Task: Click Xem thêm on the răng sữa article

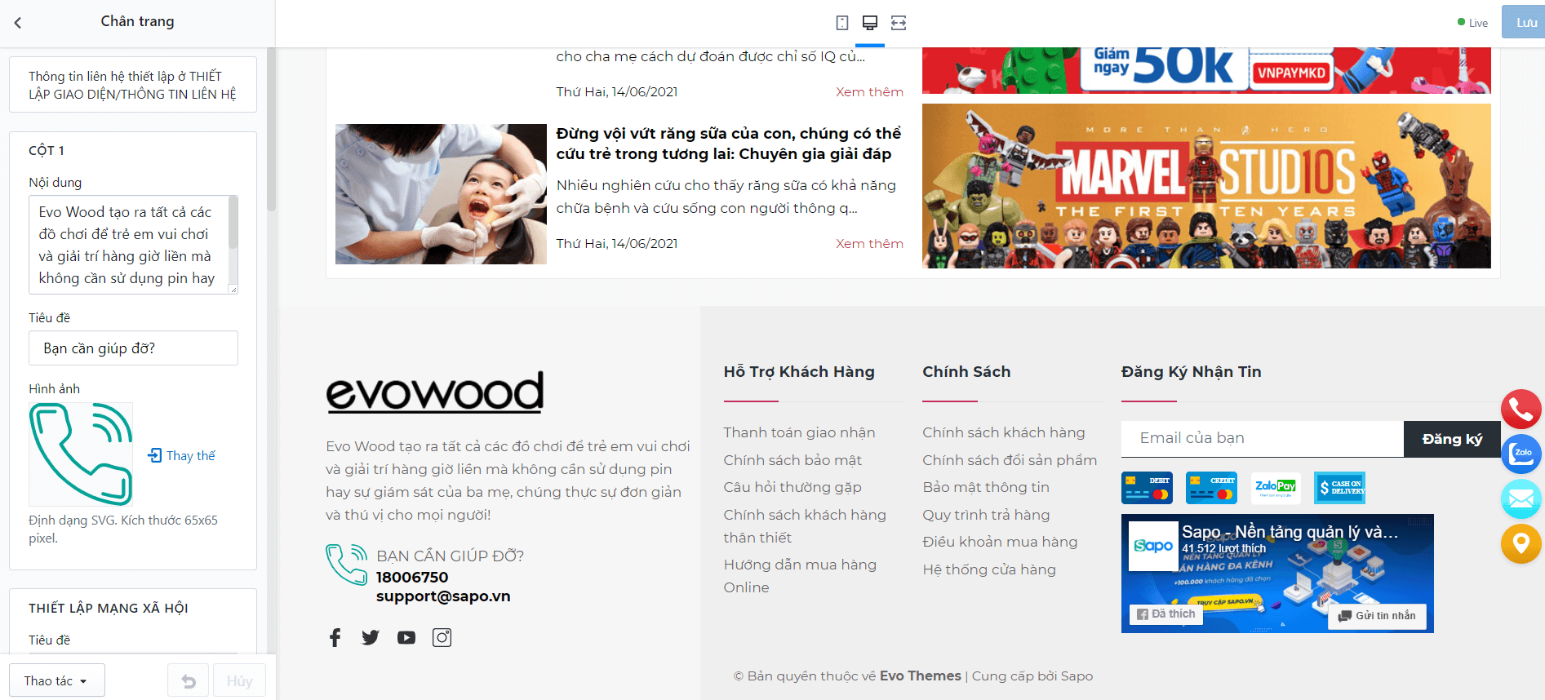Action: (869, 243)
